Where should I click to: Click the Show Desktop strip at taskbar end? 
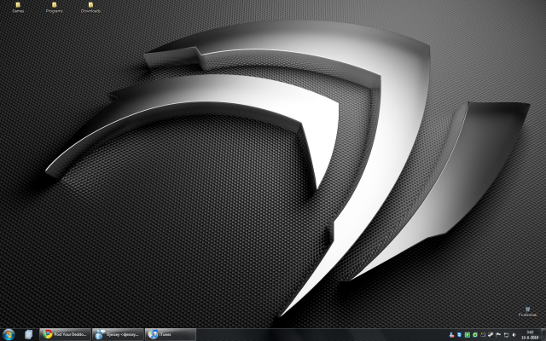tap(543, 334)
